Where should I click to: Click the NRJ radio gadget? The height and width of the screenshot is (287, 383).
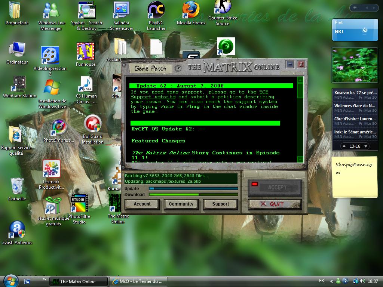click(x=355, y=30)
